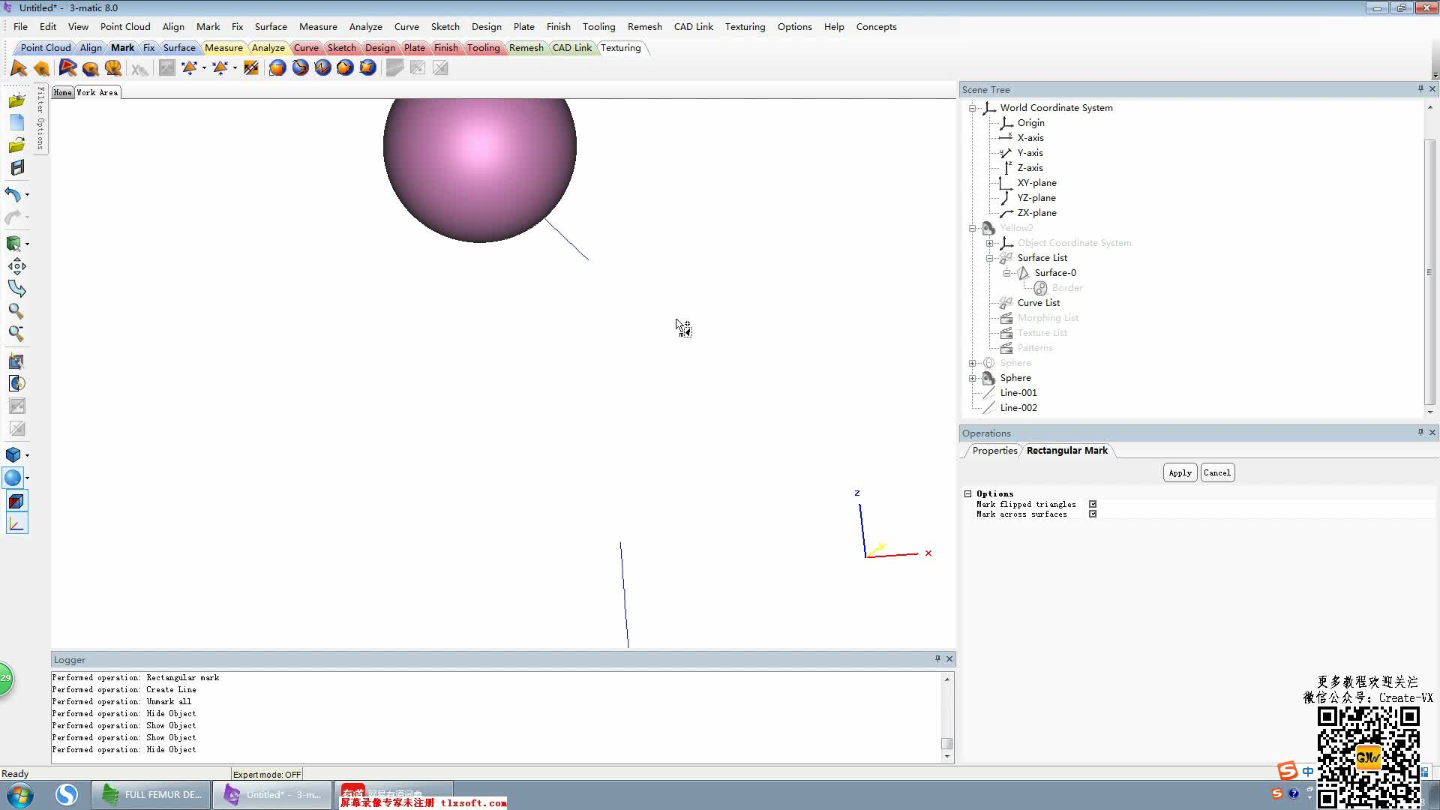1440x810 pixels.
Task: Click the New project page icon
Action: [x=16, y=122]
